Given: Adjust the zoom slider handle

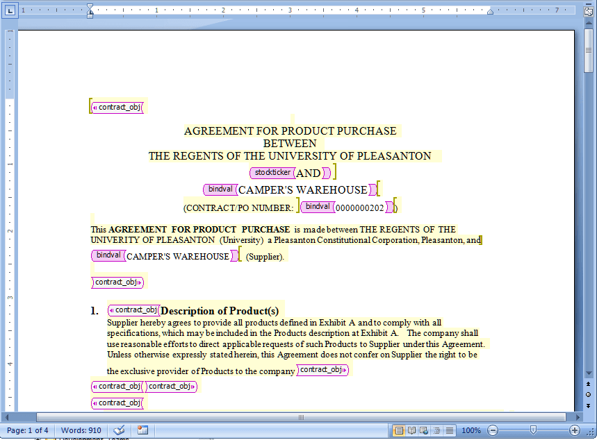Looking at the screenshot, I should [x=533, y=430].
